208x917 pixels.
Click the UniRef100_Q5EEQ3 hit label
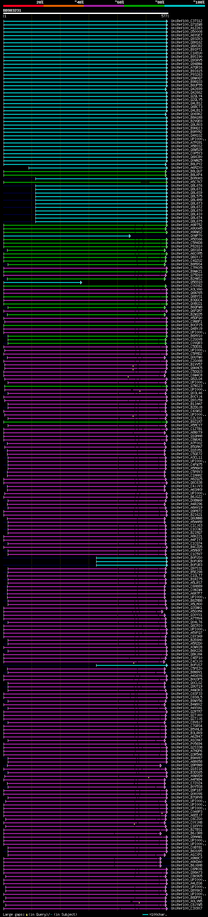point(187,282)
